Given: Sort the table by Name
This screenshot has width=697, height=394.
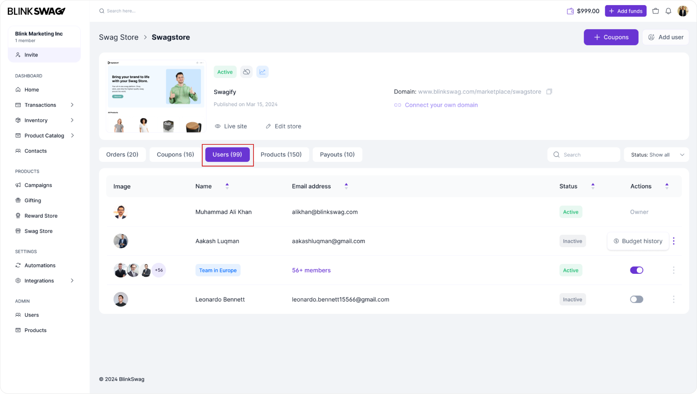Looking at the screenshot, I should tap(227, 186).
